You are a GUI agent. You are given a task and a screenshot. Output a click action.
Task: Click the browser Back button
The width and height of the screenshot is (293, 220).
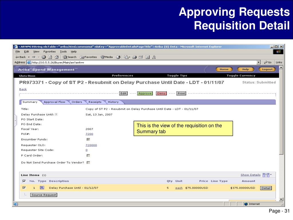21,57
